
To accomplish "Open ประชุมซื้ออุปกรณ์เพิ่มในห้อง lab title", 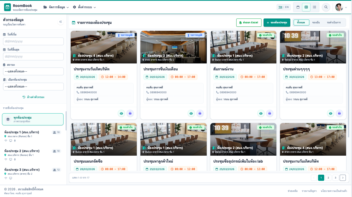I will point(238,161).
